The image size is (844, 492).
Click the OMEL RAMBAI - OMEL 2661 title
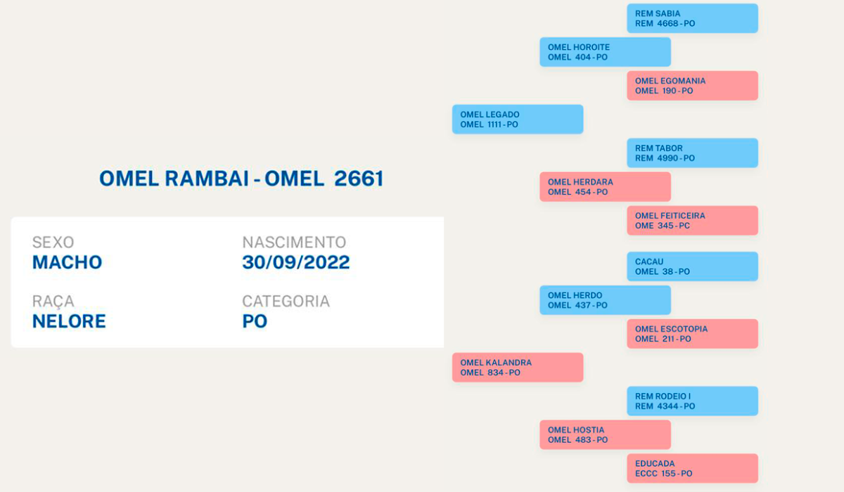pyautogui.click(x=241, y=179)
